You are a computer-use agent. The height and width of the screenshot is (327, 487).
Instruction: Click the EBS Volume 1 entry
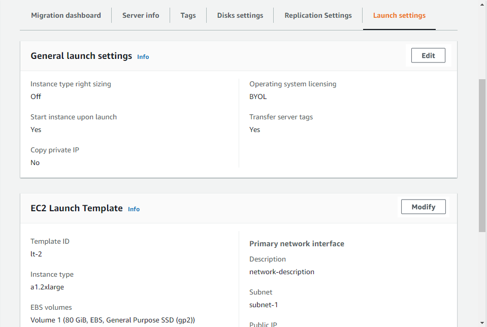[113, 320]
